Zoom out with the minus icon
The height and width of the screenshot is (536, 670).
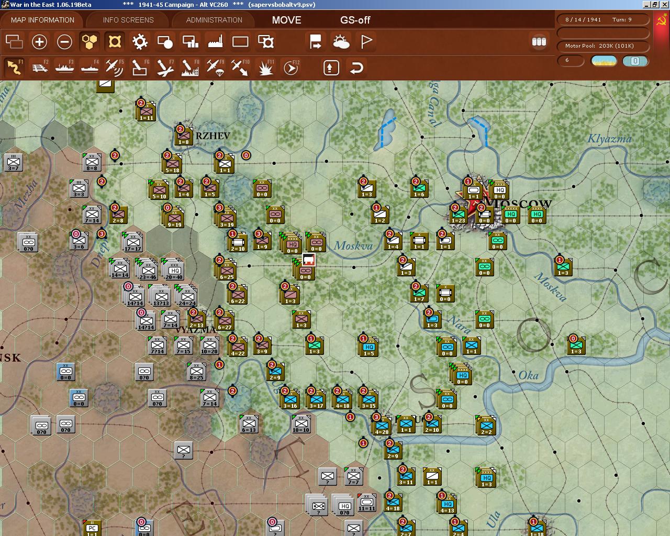coord(64,41)
